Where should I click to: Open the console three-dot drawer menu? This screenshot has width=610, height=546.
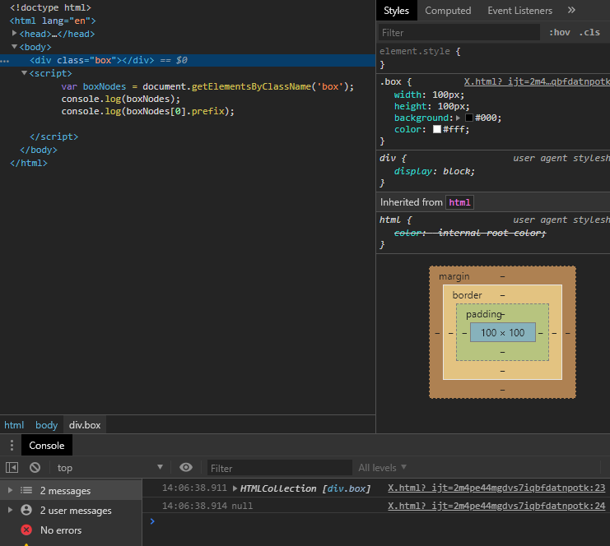12,446
